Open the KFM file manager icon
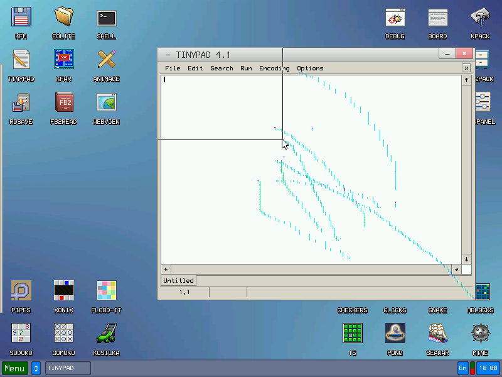Image resolution: width=502 pixels, height=377 pixels. tap(21, 18)
